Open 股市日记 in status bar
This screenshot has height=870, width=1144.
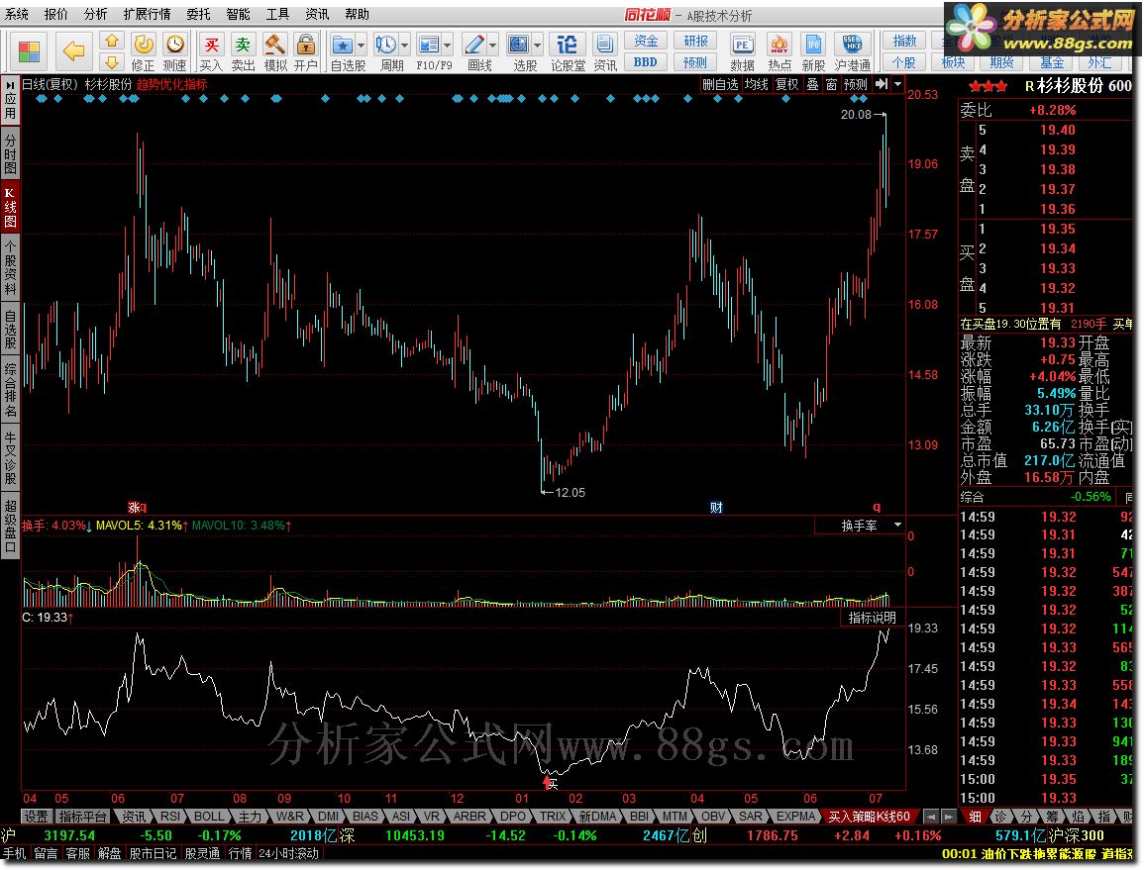(x=153, y=852)
